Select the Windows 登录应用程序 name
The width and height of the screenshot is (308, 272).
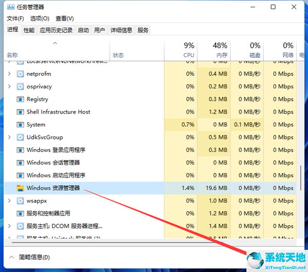pos(56,150)
